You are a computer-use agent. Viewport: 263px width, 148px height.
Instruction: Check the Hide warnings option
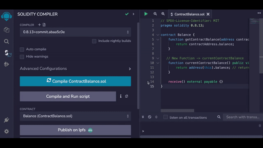[22, 57]
